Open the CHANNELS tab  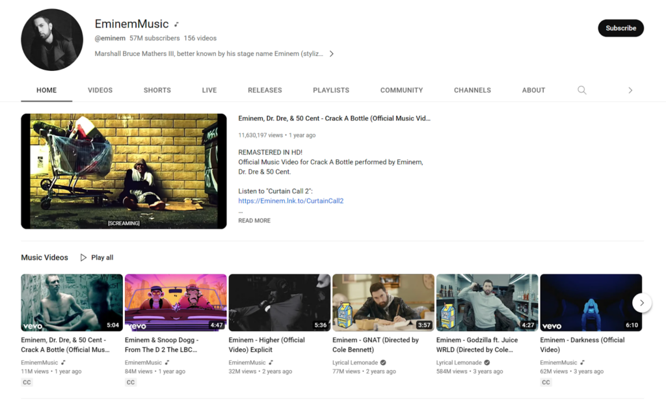pyautogui.click(x=472, y=90)
